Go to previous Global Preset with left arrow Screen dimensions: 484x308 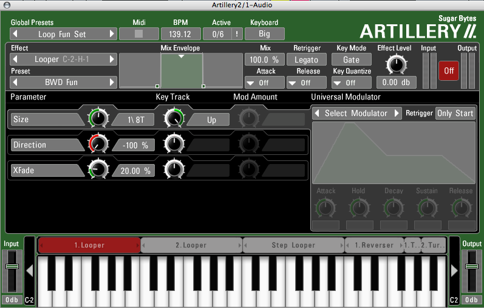pyautogui.click(x=15, y=33)
